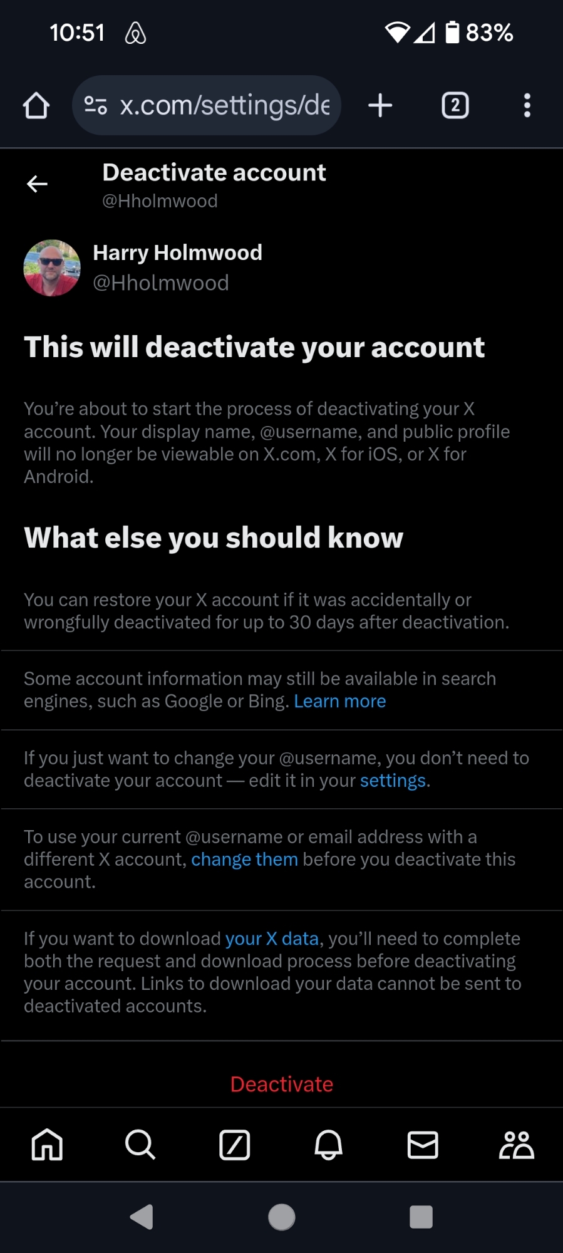Open the Search magnifier in bottom bar
Image resolution: width=563 pixels, height=1253 pixels.
[140, 1145]
